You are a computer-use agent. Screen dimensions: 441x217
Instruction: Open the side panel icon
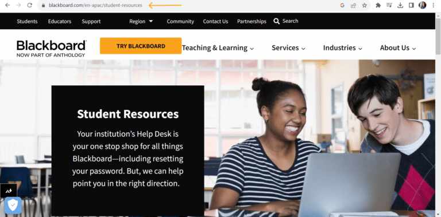411,5
